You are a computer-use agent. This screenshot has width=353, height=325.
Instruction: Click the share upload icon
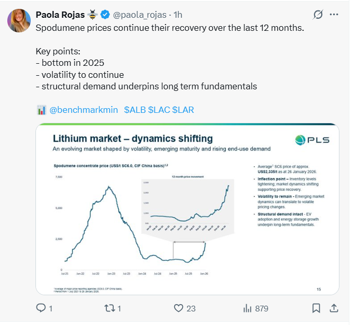tap(334, 308)
